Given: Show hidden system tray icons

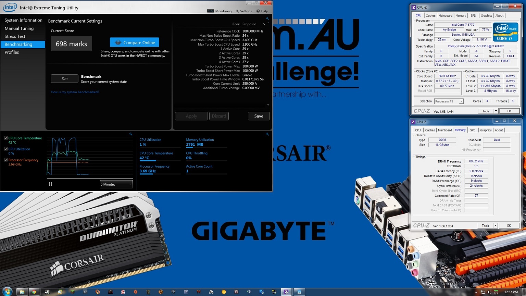Looking at the screenshot, I should 476,292.
